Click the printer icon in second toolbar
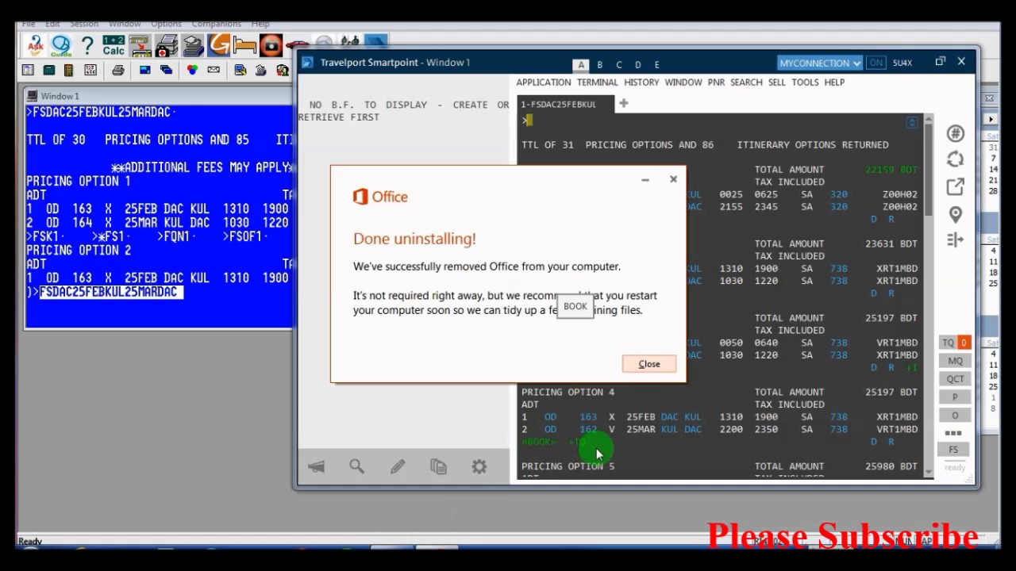 (x=117, y=71)
